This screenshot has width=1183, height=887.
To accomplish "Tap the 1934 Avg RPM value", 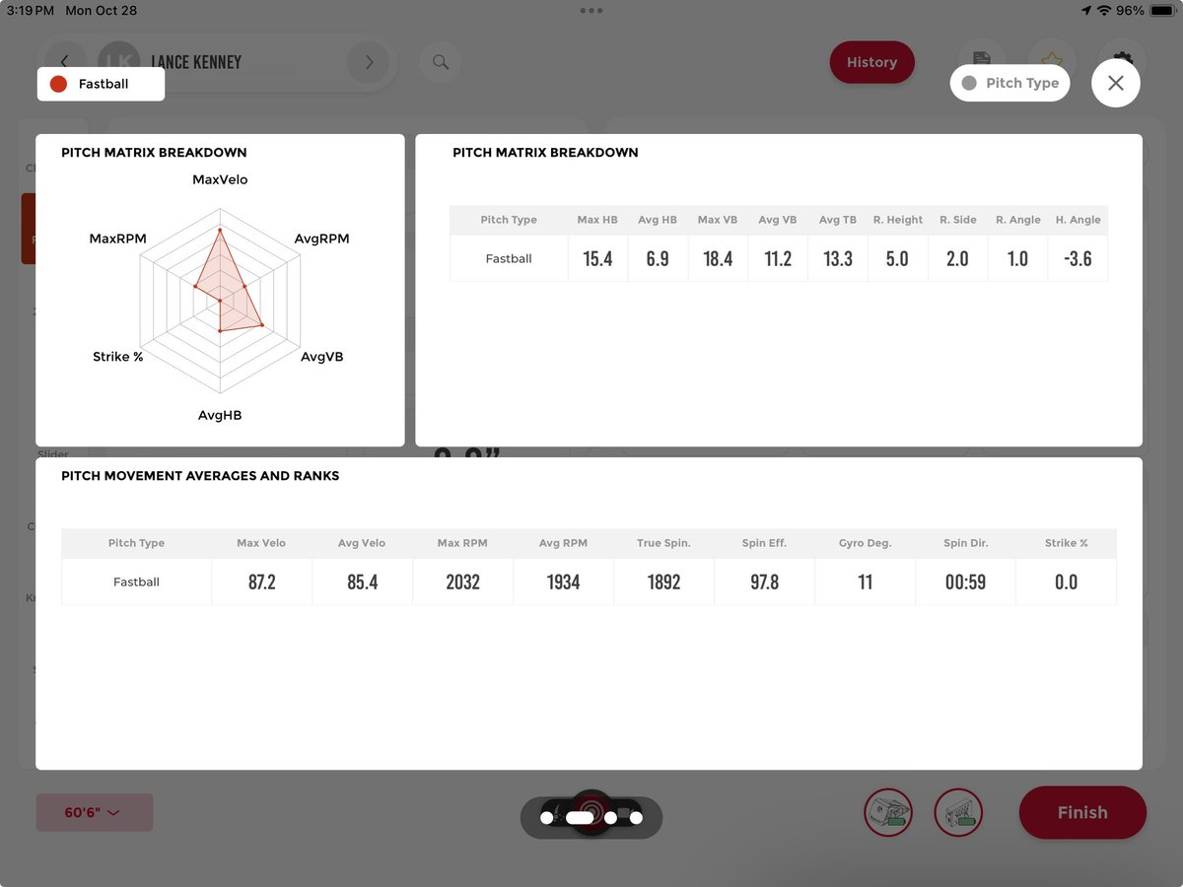I will tap(563, 581).
